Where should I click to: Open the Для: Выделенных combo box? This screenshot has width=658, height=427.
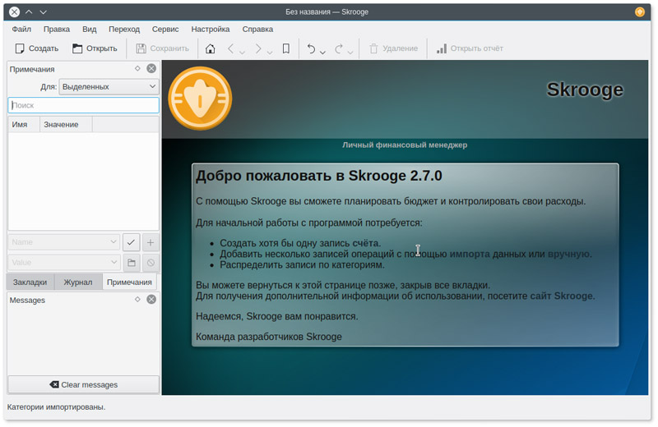click(109, 87)
